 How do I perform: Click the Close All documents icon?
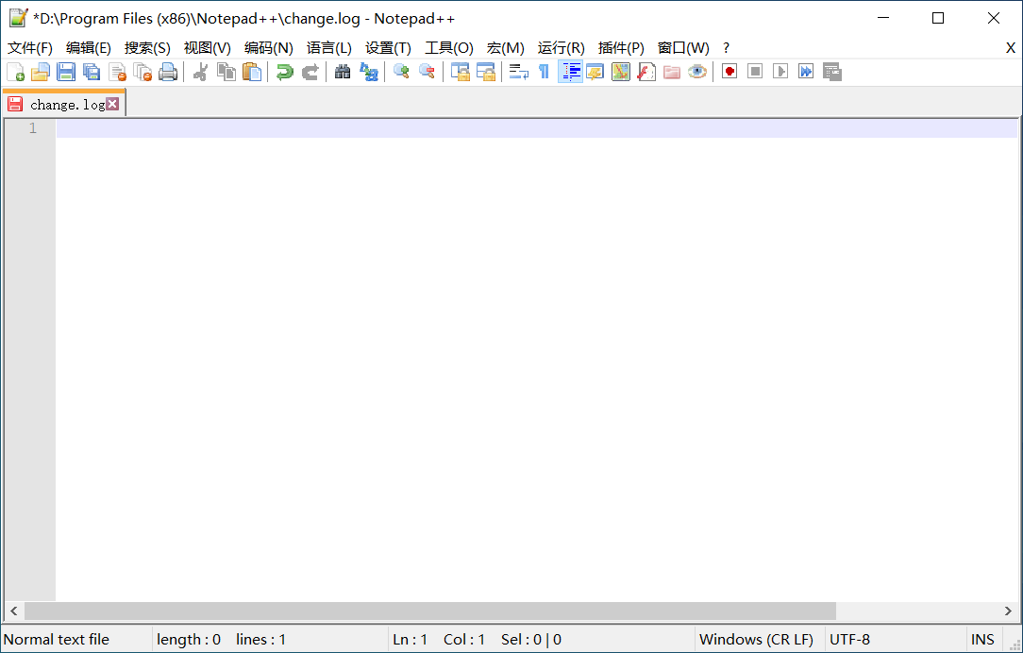[143, 72]
